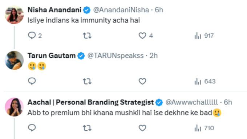Like Tarun Gautam's emoji tweet
Screen dimensions: 247x139
point(142,81)
